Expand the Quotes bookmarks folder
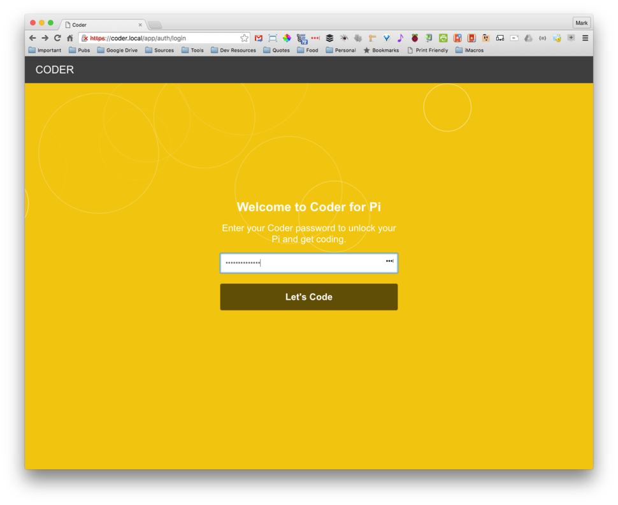618x505 pixels. (x=277, y=50)
